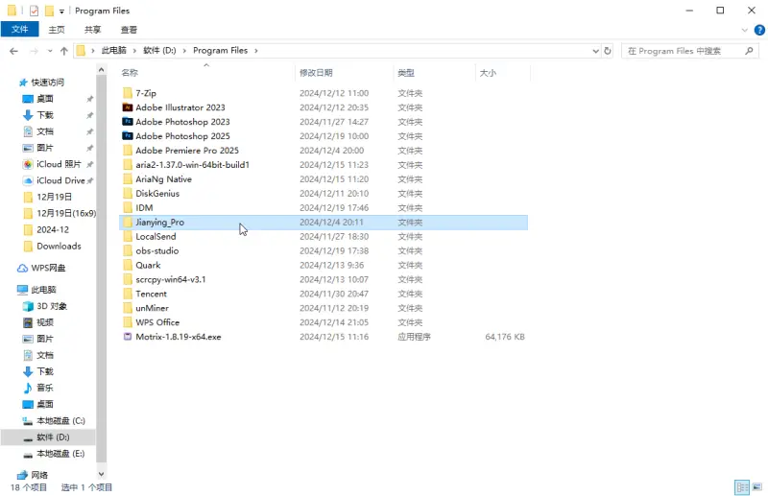Click the Up one level arrow
Image resolution: width=768 pixels, height=496 pixels.
63,51
